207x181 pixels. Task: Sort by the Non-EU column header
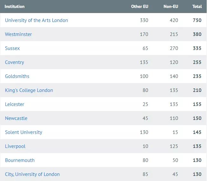171,6
